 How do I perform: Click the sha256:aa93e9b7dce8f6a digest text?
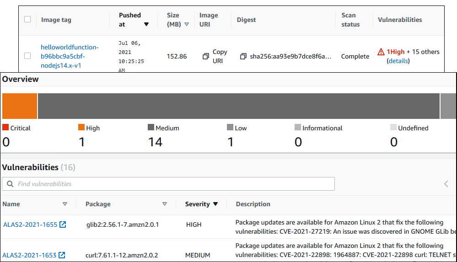[x=290, y=56]
